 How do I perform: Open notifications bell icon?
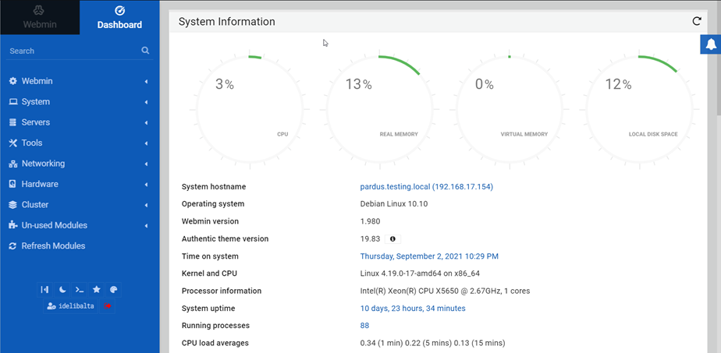click(x=710, y=46)
